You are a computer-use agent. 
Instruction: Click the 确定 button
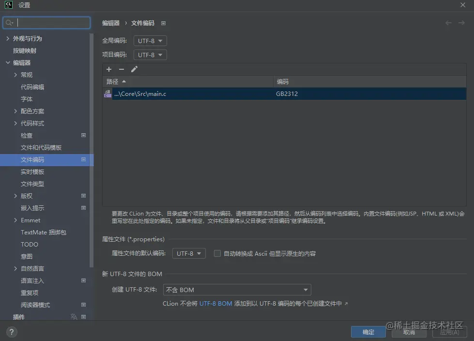point(368,332)
